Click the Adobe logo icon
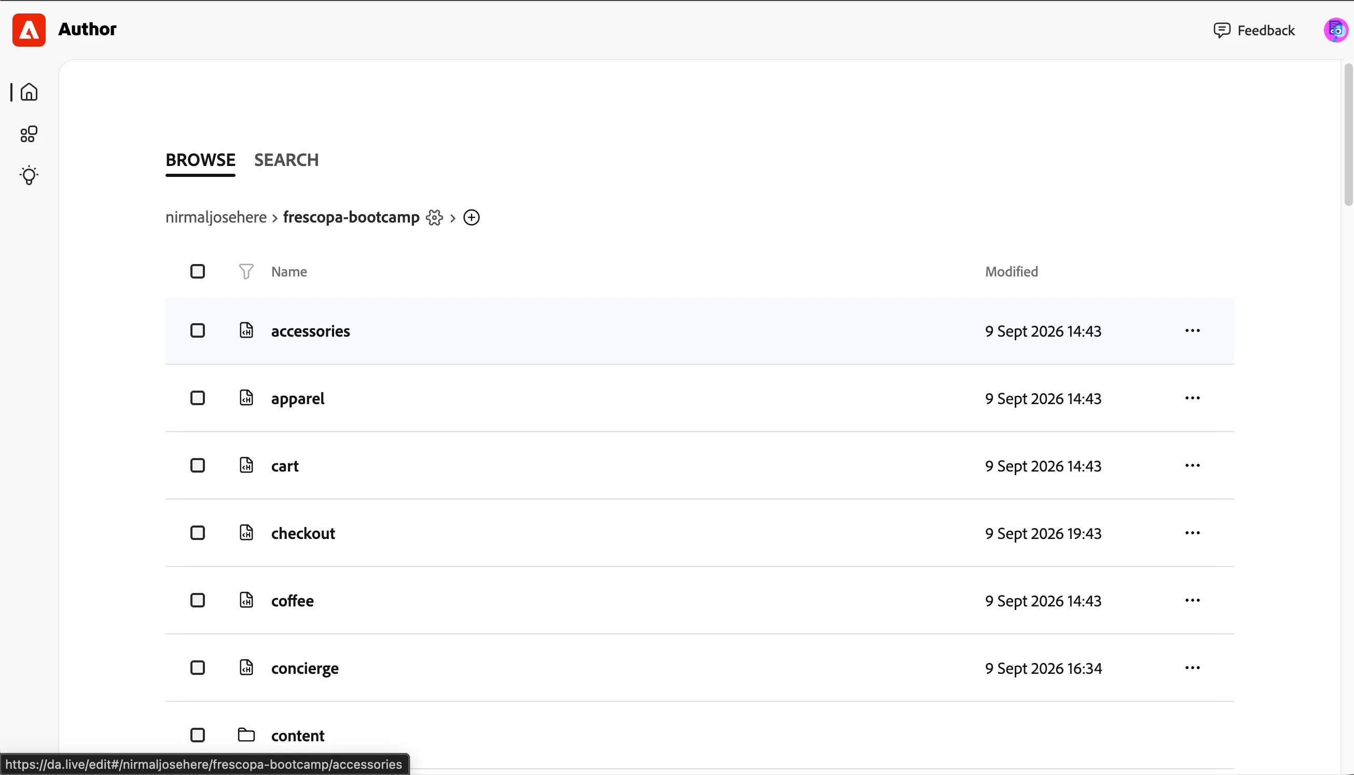This screenshot has height=775, width=1354. (x=29, y=30)
